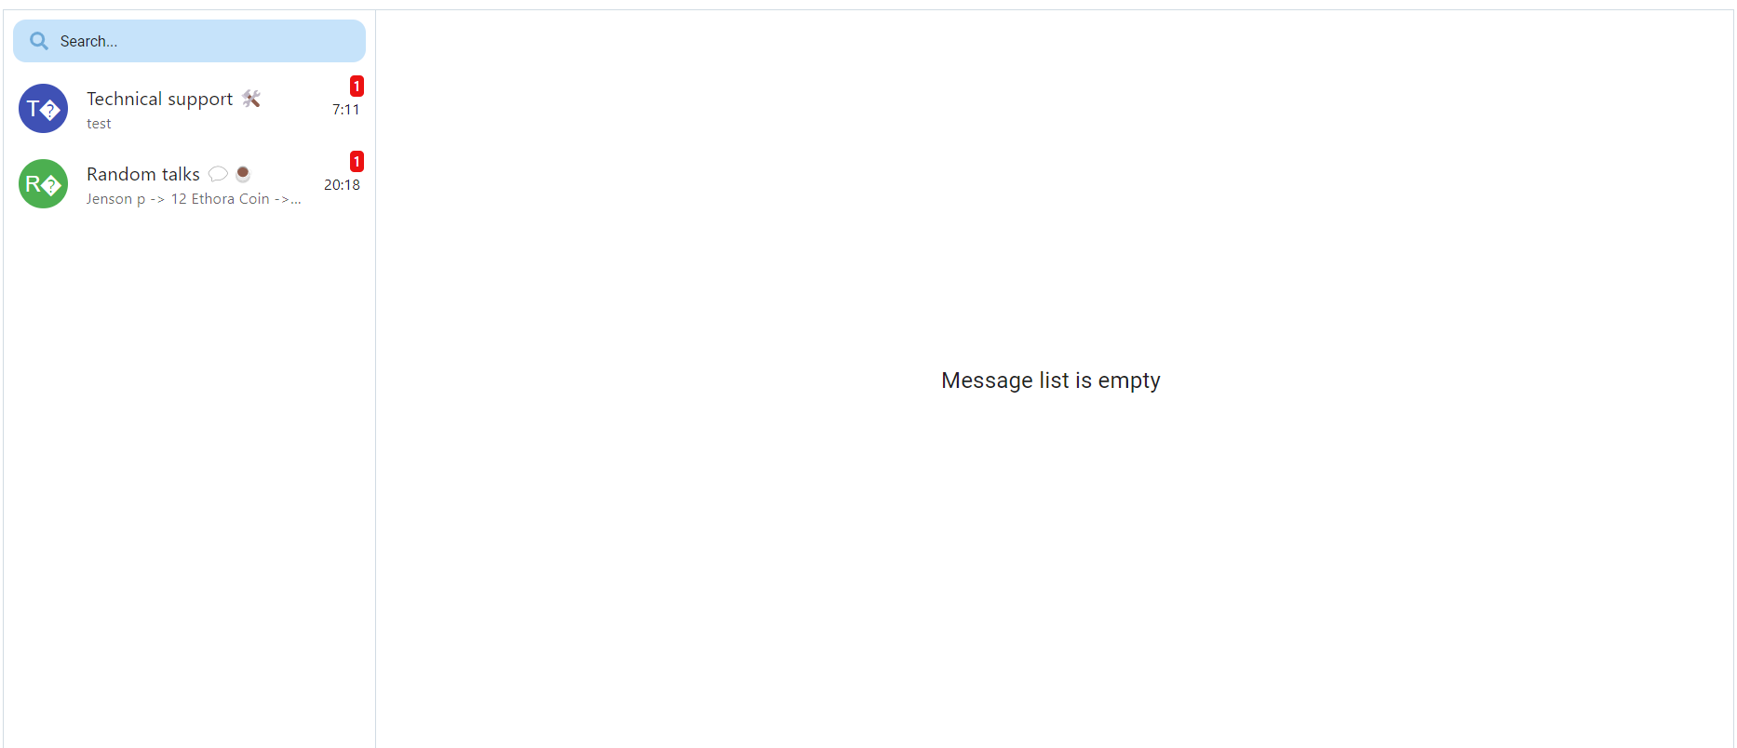The width and height of the screenshot is (1737, 748).
Task: Open chat via green Random talks avatar
Action: coord(43,184)
